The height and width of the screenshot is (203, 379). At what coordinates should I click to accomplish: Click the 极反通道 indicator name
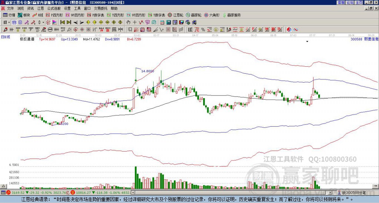click(27, 39)
